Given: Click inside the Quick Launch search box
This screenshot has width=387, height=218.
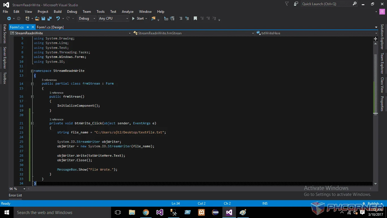Looking at the screenshot, I should point(326,4).
